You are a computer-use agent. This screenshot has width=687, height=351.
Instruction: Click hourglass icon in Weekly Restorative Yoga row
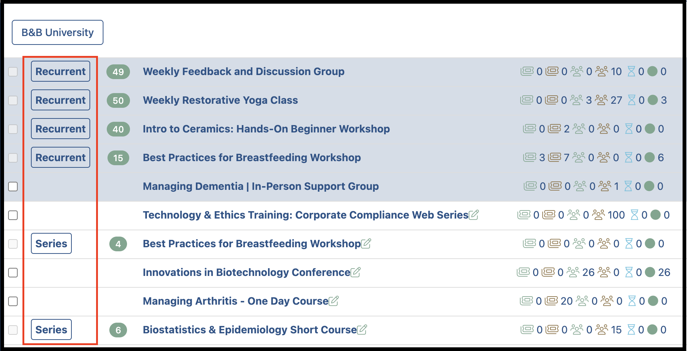point(632,100)
